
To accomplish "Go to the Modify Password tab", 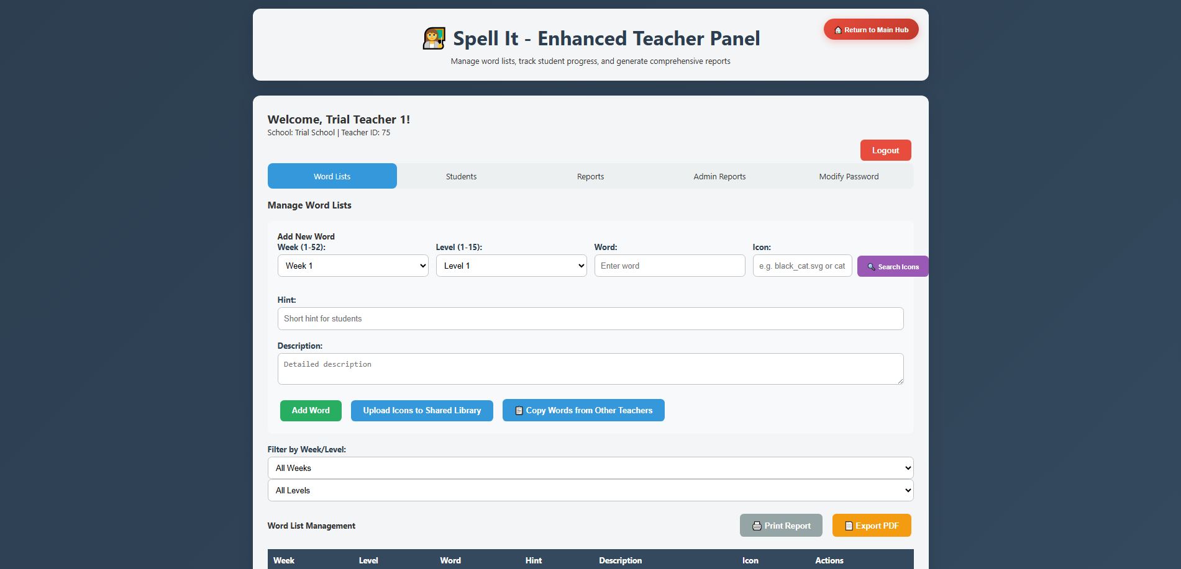I will point(848,176).
